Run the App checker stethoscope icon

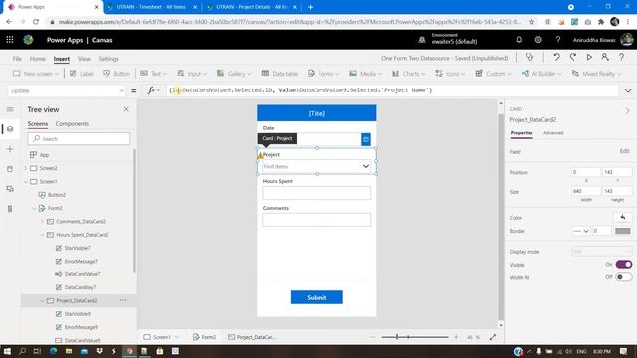[530, 58]
